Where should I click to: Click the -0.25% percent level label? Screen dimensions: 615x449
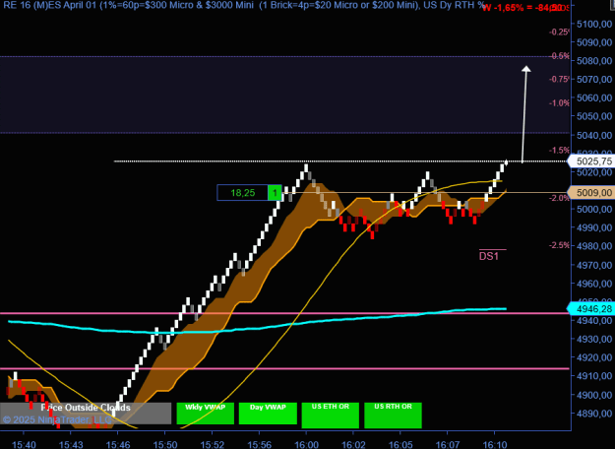[x=559, y=32]
